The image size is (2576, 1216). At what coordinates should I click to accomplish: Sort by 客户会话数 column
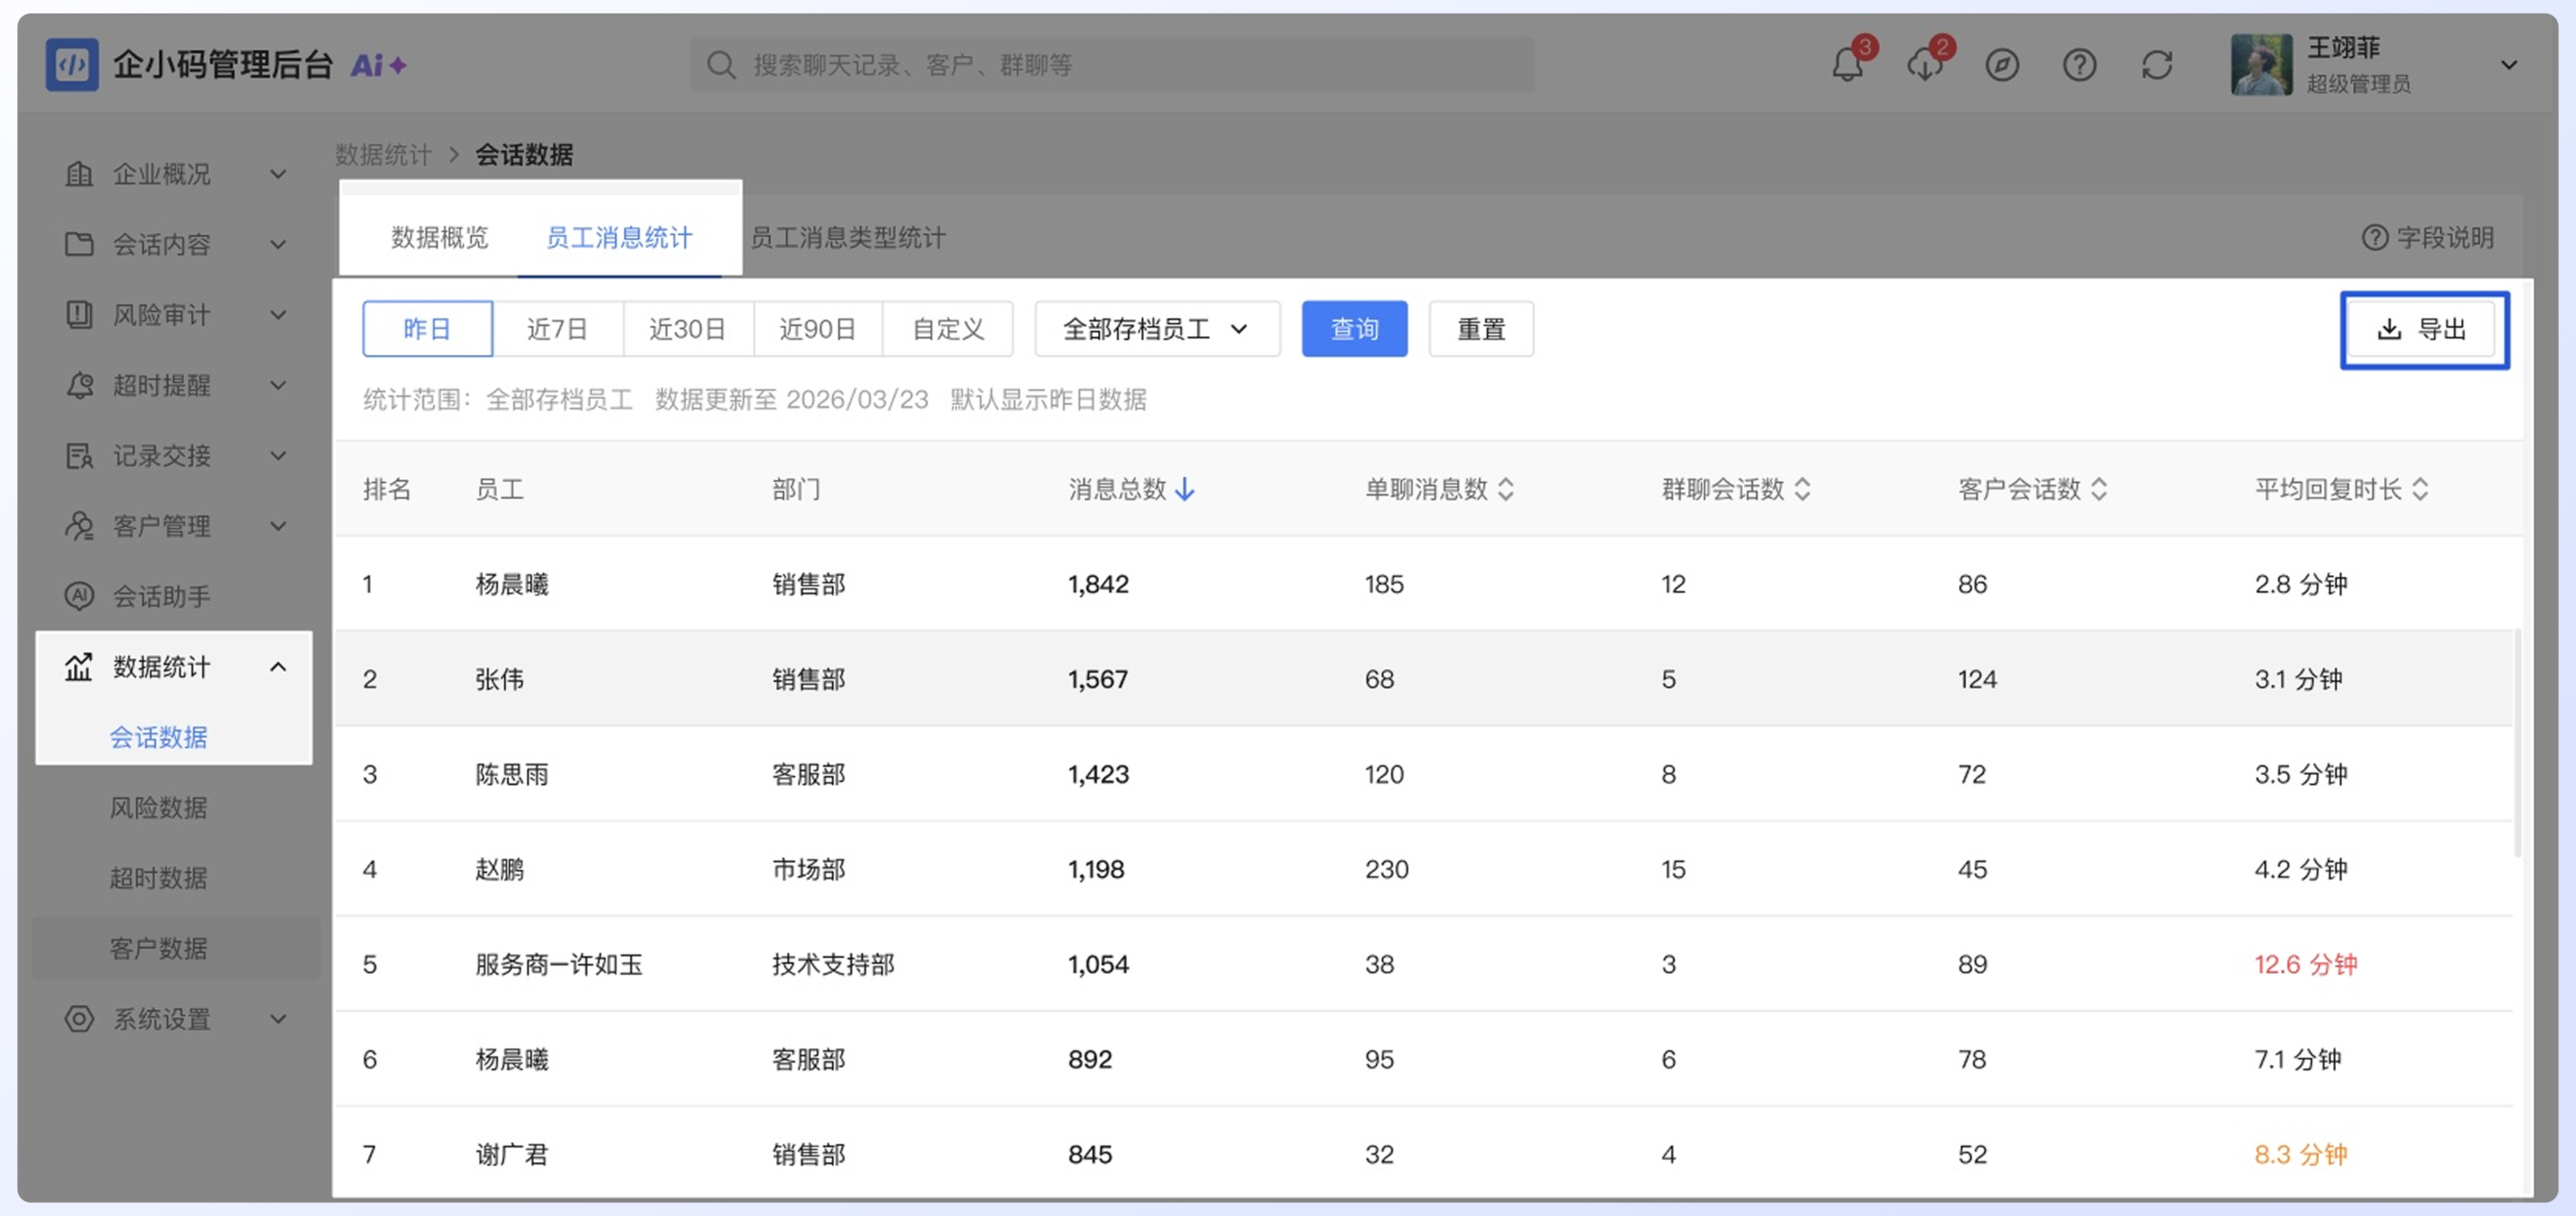coord(2099,489)
